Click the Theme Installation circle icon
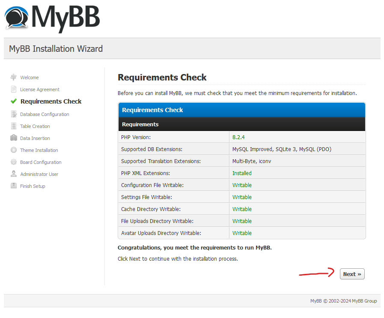The height and width of the screenshot is (318, 384). pos(14,150)
